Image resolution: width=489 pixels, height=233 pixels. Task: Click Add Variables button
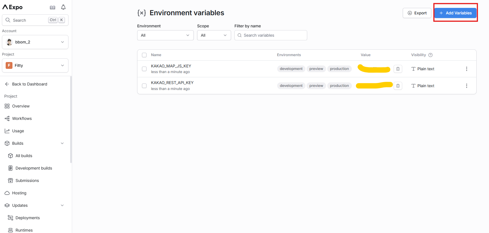(455, 13)
